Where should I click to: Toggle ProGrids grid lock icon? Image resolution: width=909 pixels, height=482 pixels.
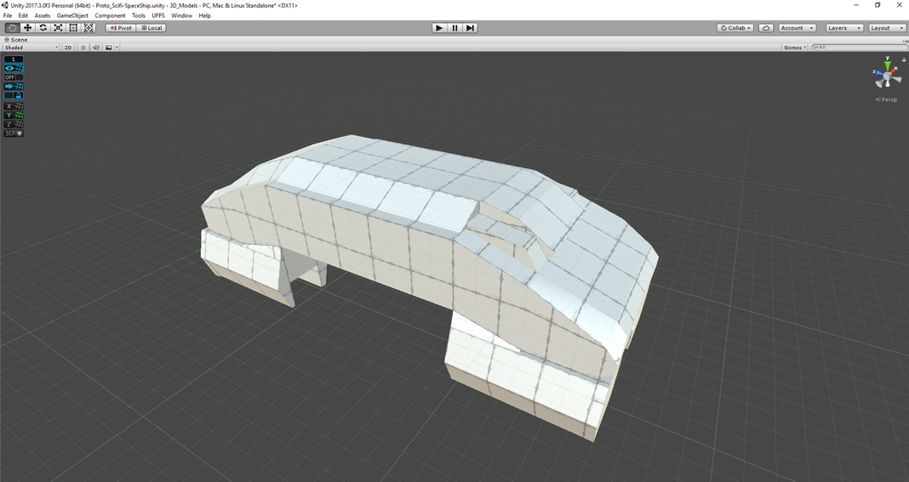(x=14, y=95)
